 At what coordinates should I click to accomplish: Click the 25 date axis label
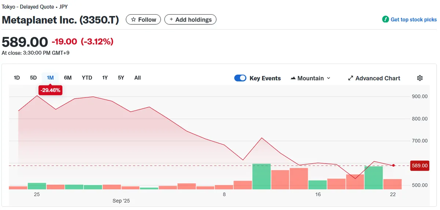(x=37, y=194)
